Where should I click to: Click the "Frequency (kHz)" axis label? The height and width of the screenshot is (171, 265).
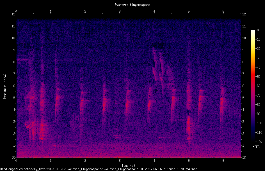pyautogui.click(x=4, y=86)
